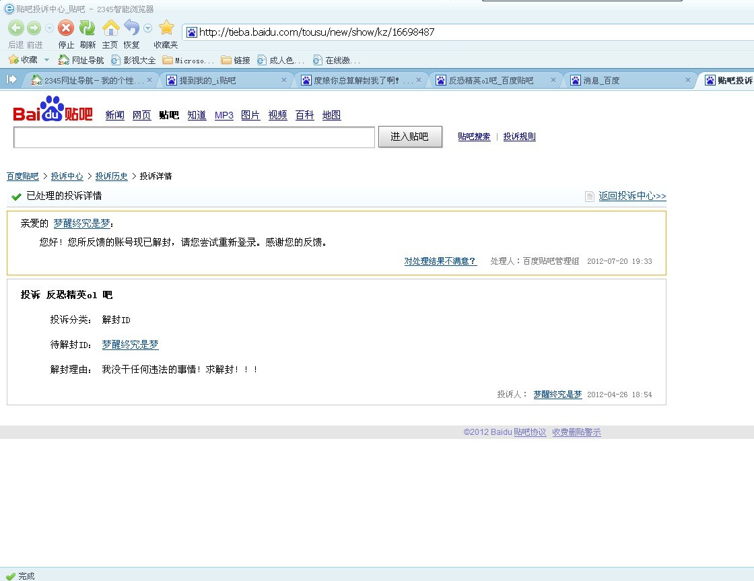Open the 收费删贴警示 footer link
754x581 pixels.
click(x=576, y=432)
